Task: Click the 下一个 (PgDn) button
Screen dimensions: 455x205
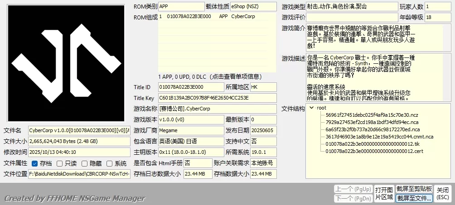Action: (x=353, y=199)
